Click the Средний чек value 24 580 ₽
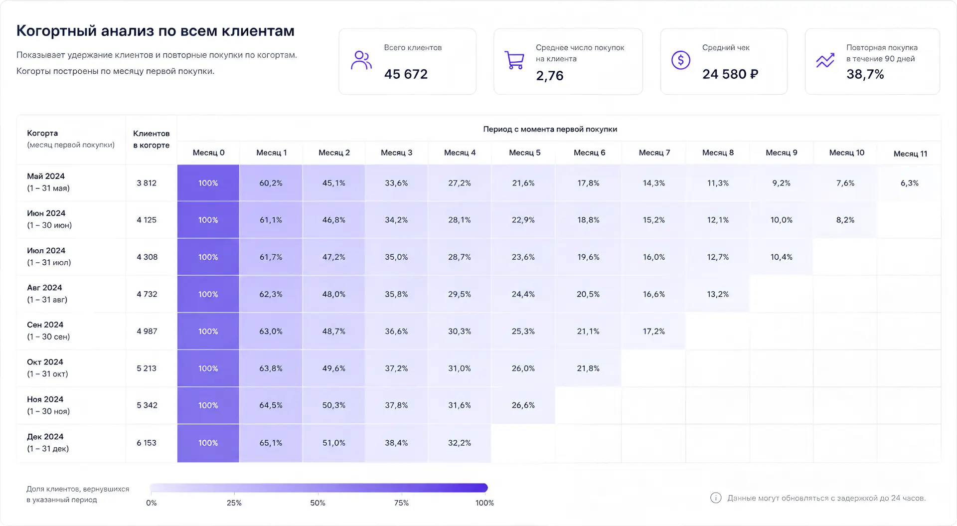Image resolution: width=957 pixels, height=526 pixels. pyautogui.click(x=730, y=74)
